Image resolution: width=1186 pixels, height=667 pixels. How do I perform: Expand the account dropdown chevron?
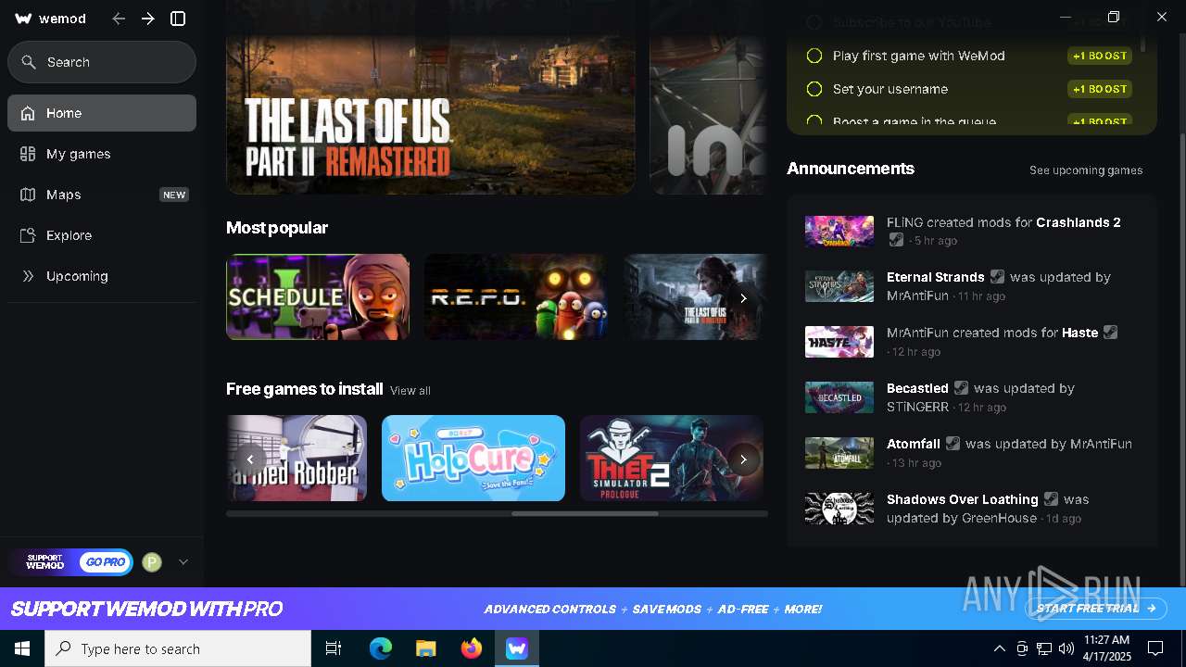tap(183, 562)
